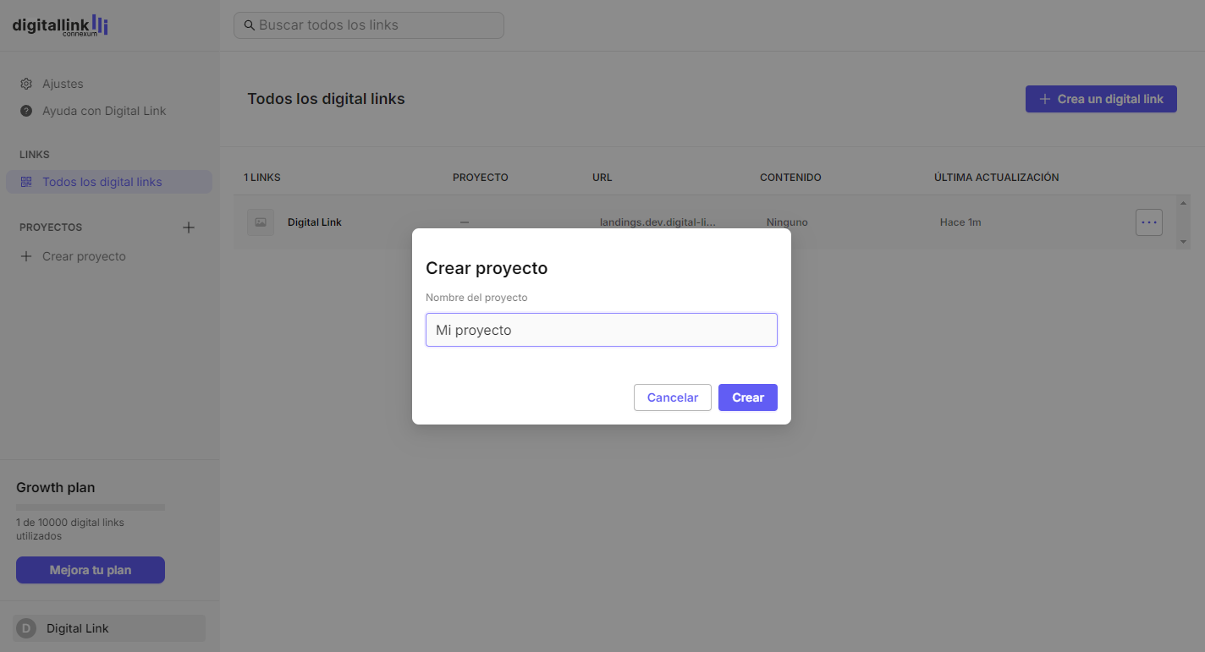Image resolution: width=1205 pixels, height=652 pixels.
Task: Open the three-dots menu for Digital Link row
Action: pyautogui.click(x=1148, y=222)
